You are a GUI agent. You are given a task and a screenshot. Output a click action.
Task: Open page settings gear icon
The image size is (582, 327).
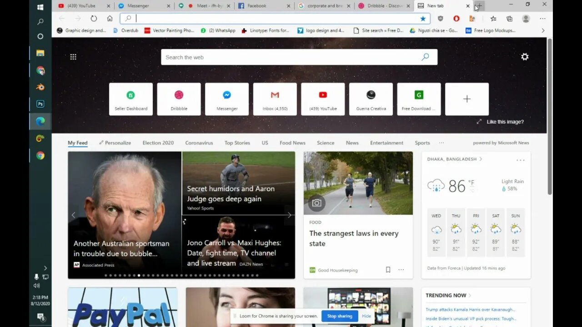click(x=525, y=57)
